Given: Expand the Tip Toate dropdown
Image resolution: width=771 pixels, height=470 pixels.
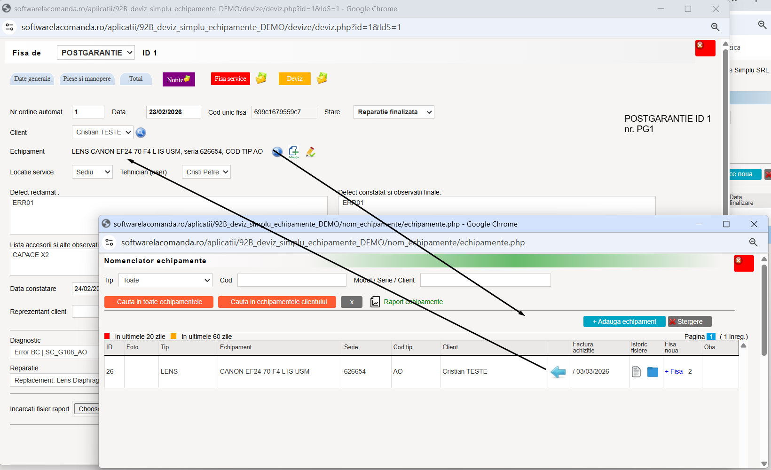Looking at the screenshot, I should (165, 280).
